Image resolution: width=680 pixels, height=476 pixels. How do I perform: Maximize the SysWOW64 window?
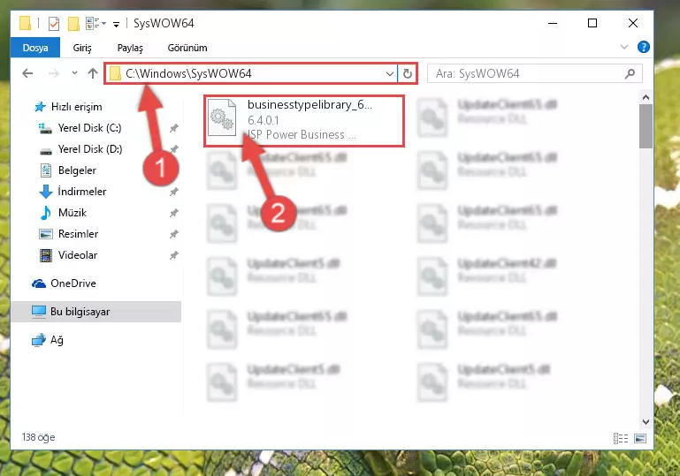coord(592,23)
